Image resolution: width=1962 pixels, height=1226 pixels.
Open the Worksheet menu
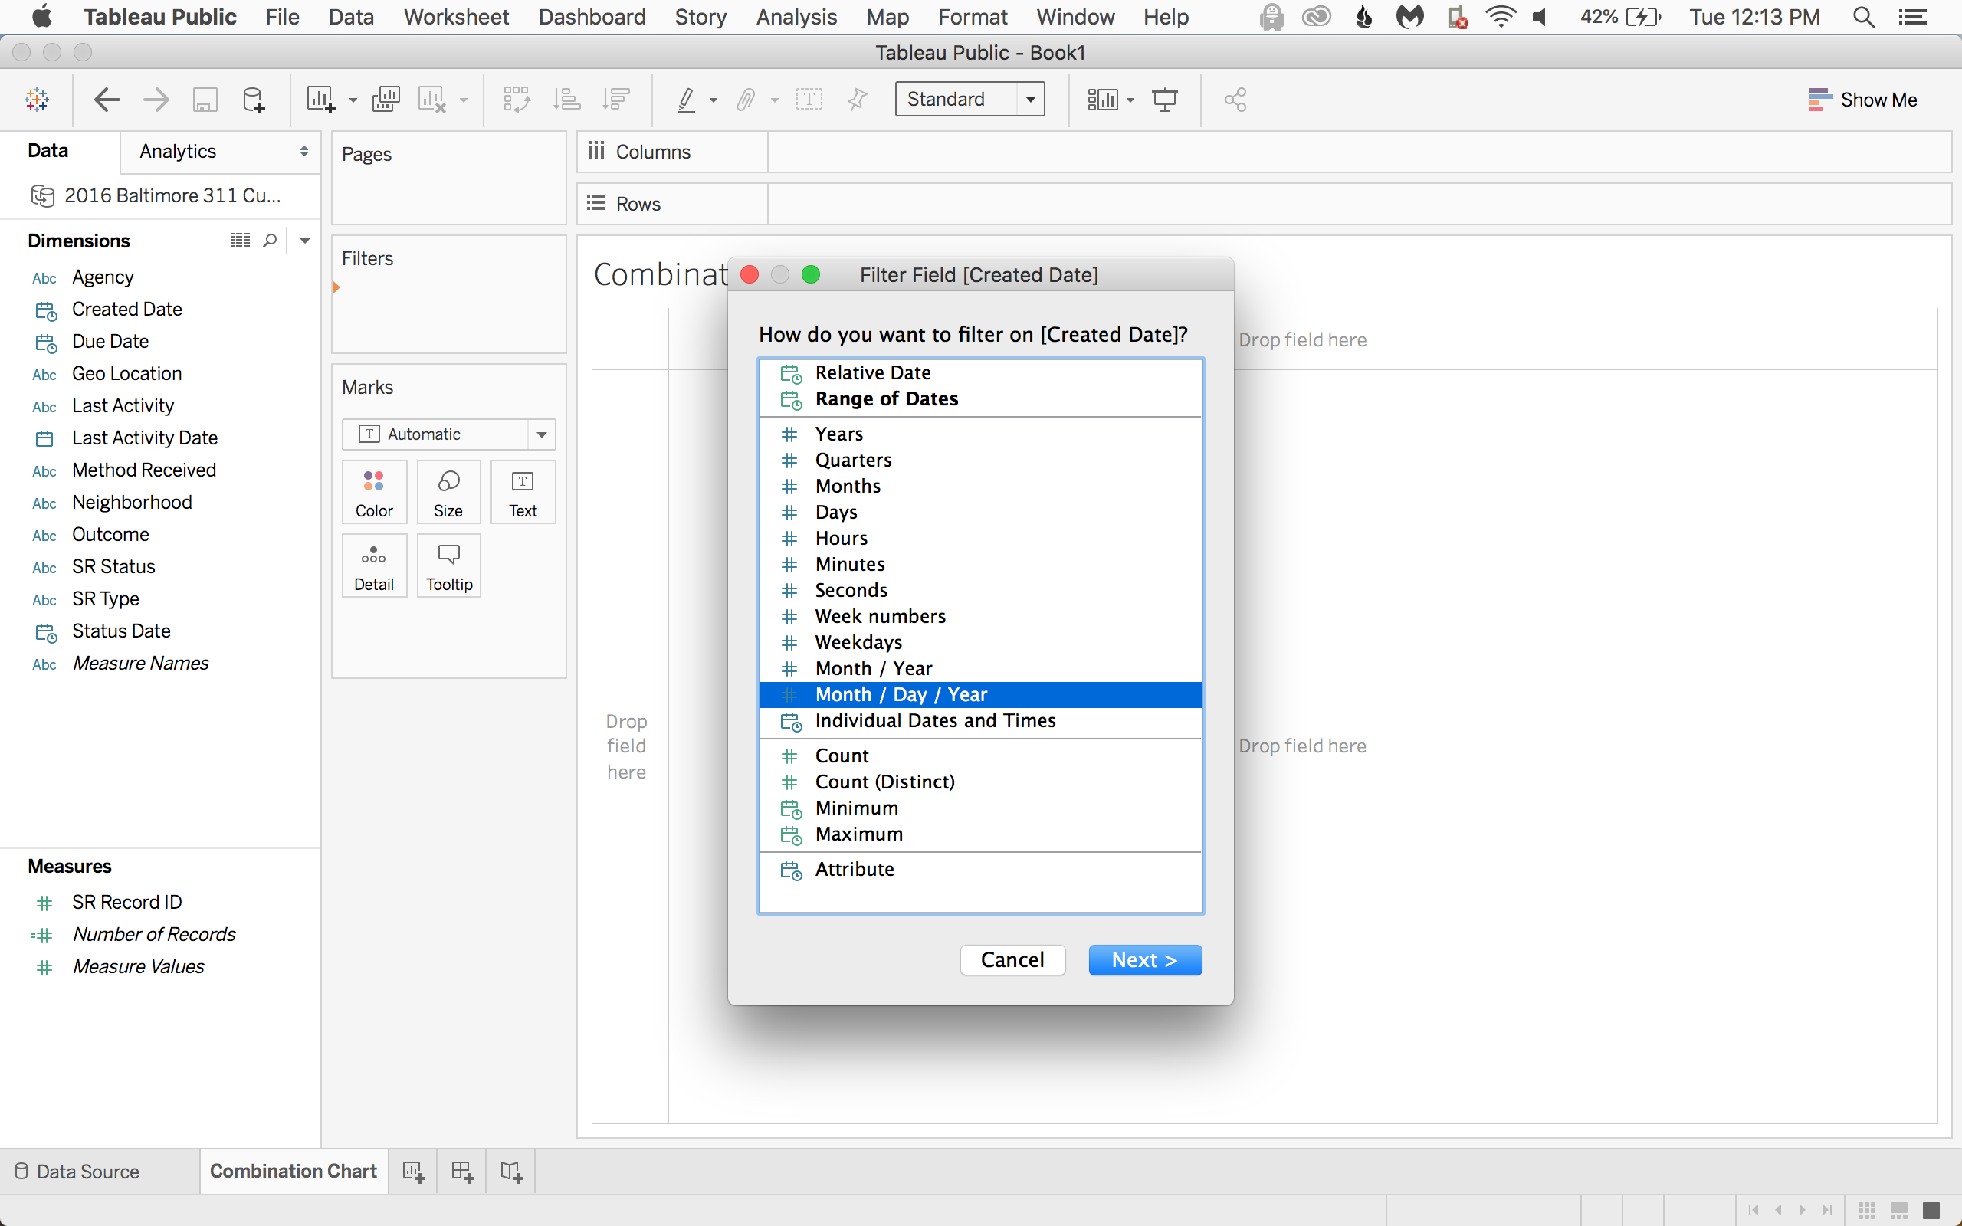[x=456, y=17]
